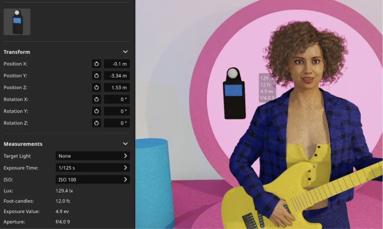Edit the Rotation X degree field
Screen dimensions: 383x229
coord(117,99)
